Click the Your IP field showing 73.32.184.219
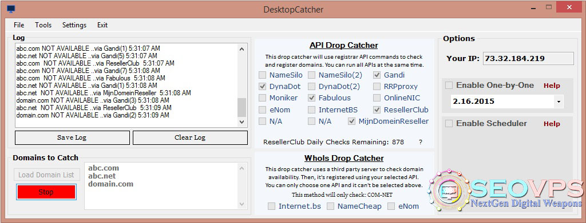The height and width of the screenshot is (223, 586). 528,58
